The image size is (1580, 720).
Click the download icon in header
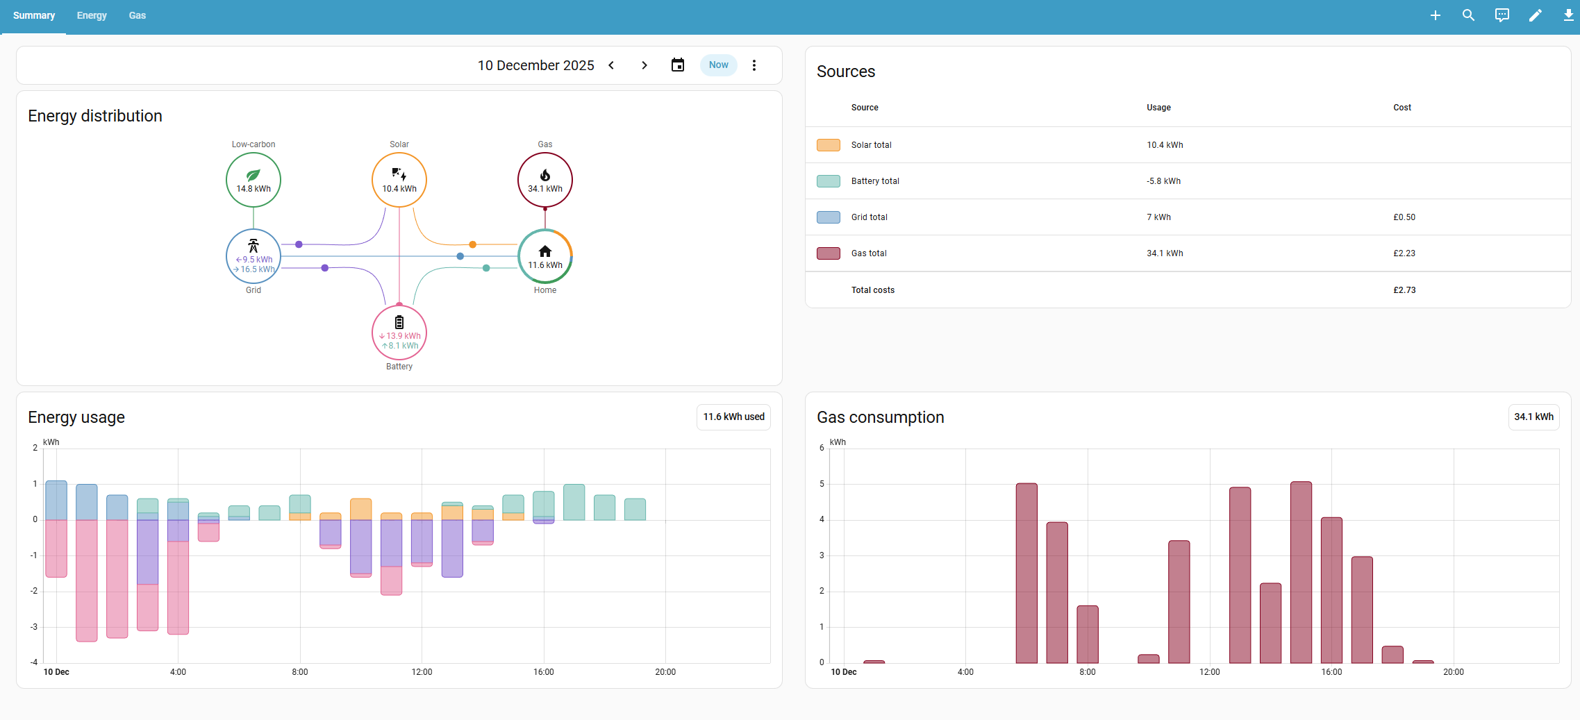1568,15
